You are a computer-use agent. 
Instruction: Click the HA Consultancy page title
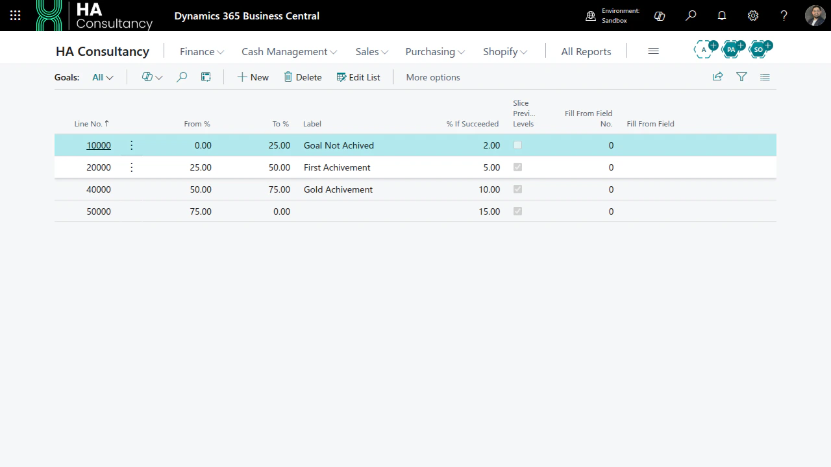103,51
